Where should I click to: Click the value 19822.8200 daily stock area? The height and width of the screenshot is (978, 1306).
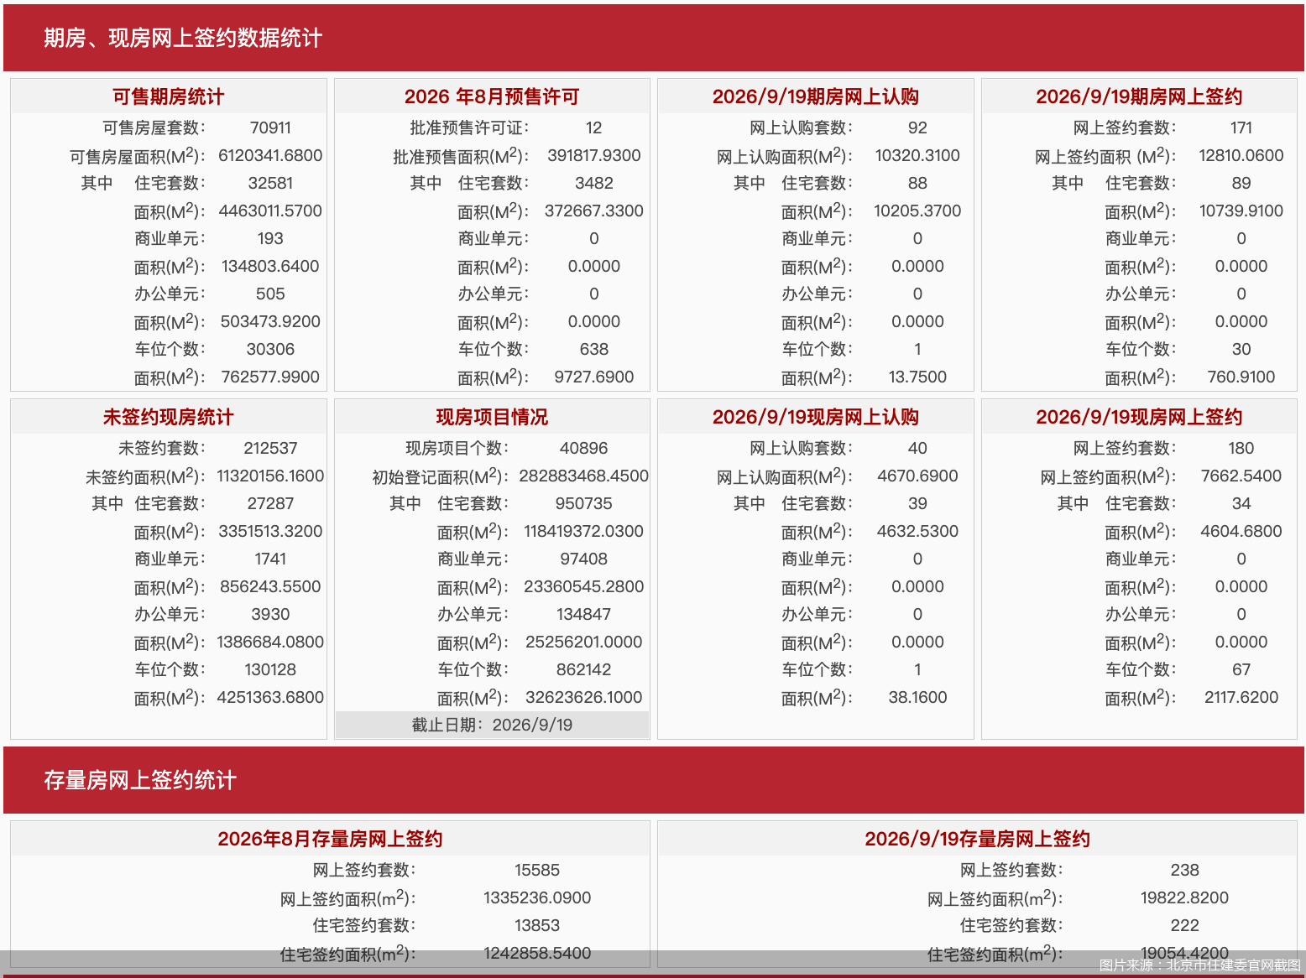click(1184, 897)
